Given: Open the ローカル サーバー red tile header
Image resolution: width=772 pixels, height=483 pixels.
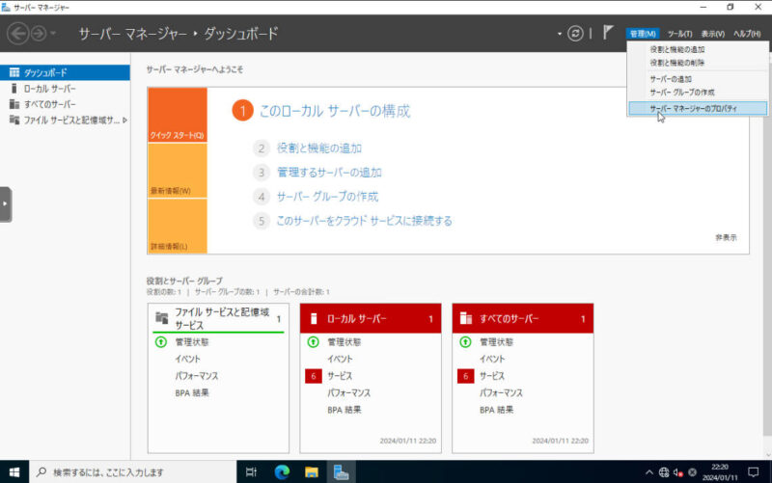Looking at the screenshot, I should [x=371, y=319].
